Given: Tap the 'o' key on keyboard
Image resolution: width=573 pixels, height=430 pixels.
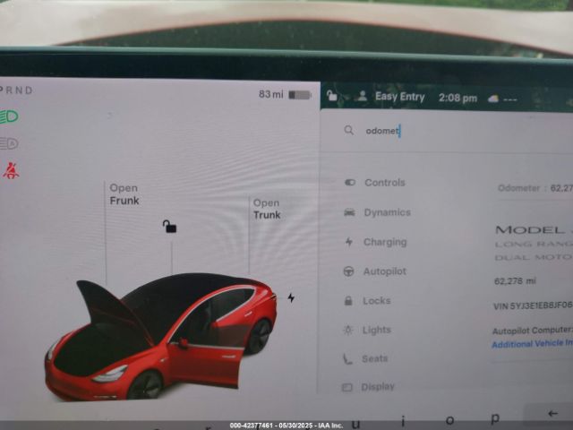Looking at the screenshot, I should point(450,420).
